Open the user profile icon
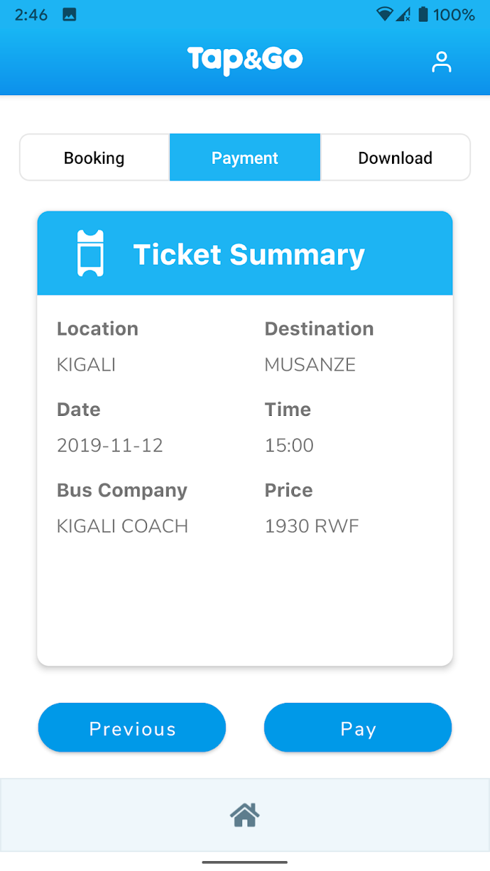This screenshot has width=490, height=871. click(442, 62)
